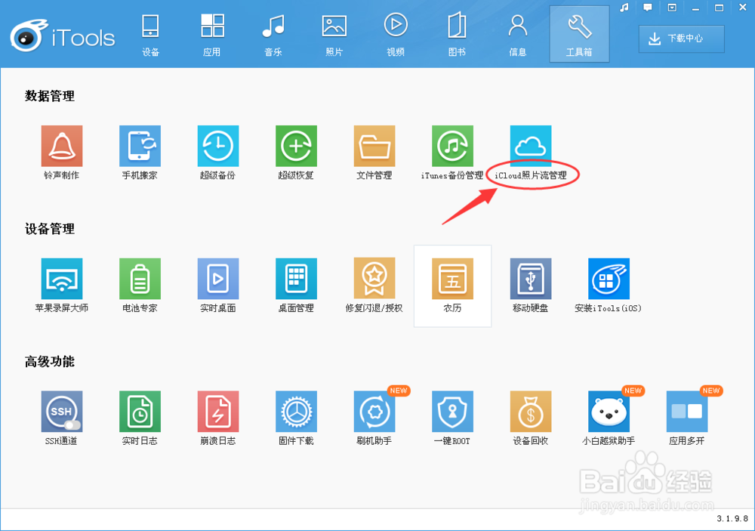The image size is (755, 531).
Task: Open the 应用多开 multi-app tool
Action: tap(686, 411)
